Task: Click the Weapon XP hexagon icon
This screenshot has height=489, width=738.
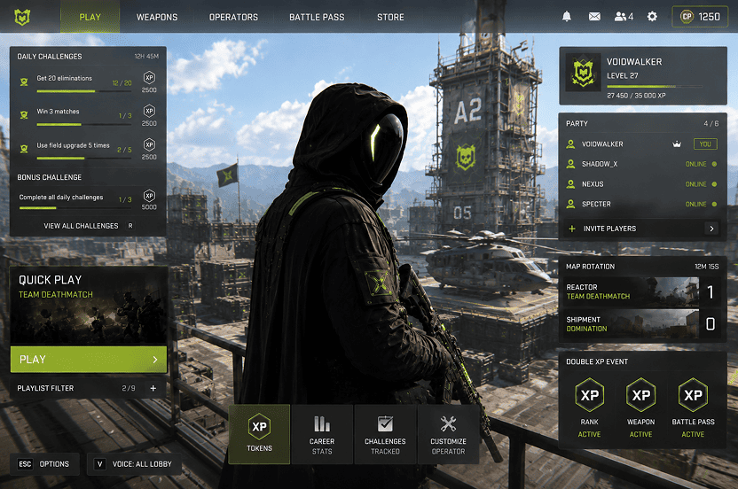Action: (x=641, y=395)
